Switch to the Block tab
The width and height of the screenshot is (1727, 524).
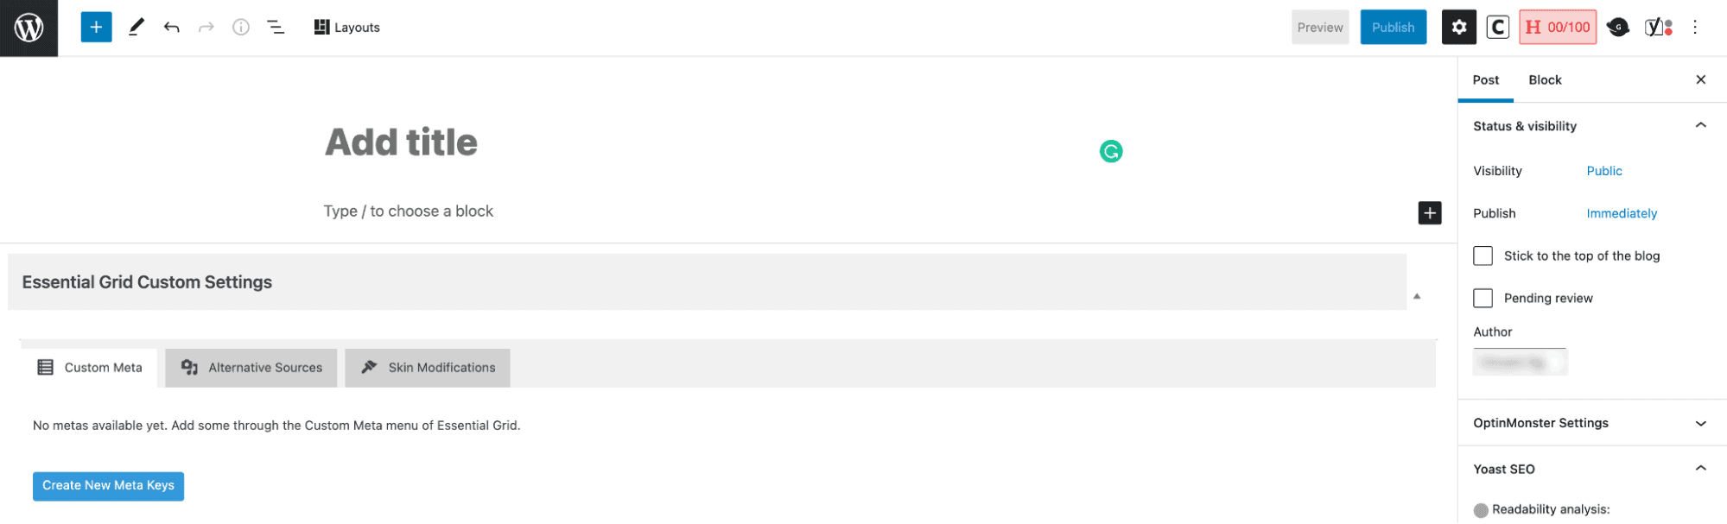[x=1545, y=80]
